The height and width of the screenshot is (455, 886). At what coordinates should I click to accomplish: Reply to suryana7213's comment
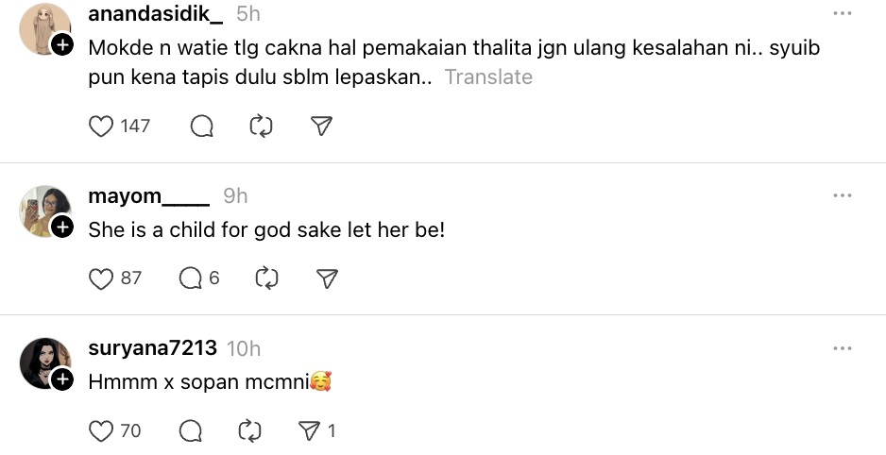(x=191, y=431)
